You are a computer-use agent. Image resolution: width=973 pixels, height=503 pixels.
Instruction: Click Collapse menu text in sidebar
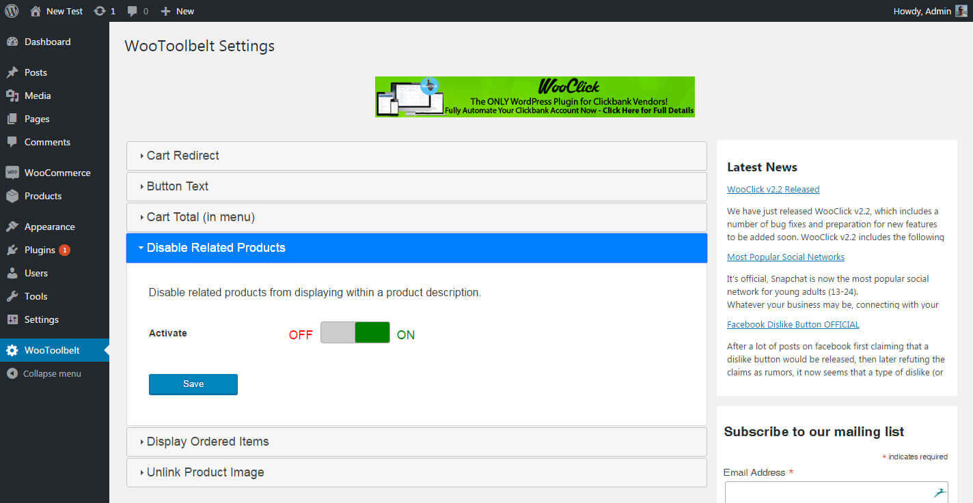[x=52, y=373]
